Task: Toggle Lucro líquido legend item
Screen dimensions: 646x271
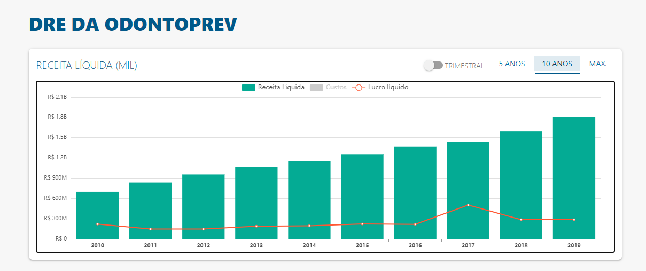Action: pos(380,87)
